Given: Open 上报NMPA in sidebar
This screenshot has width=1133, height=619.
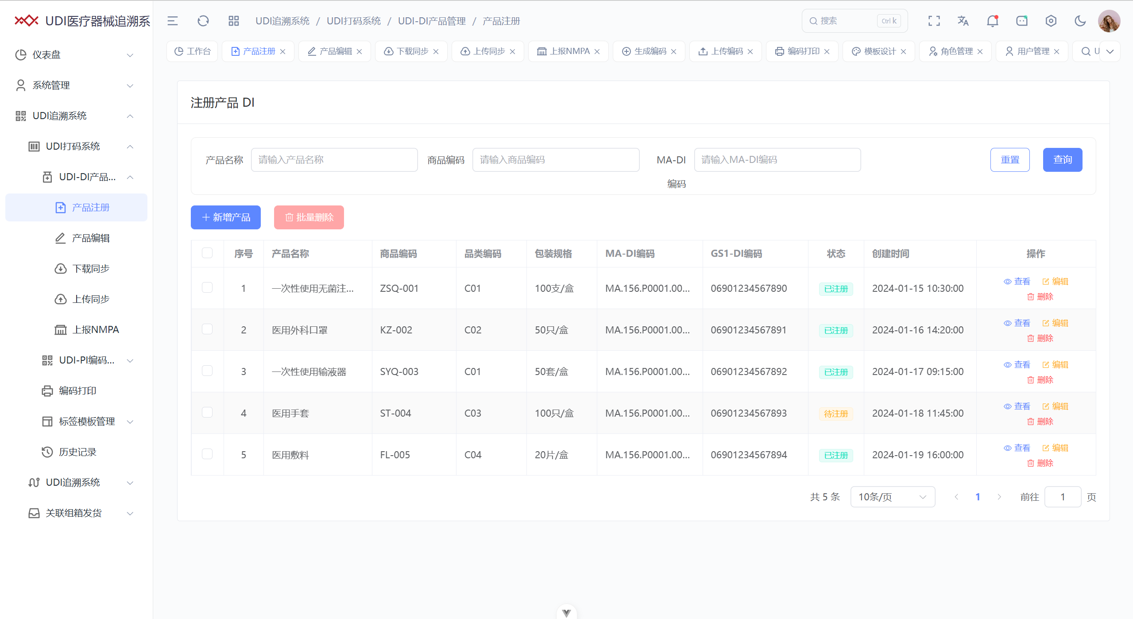Looking at the screenshot, I should point(76,330).
